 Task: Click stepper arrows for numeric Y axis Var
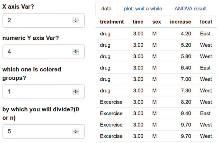click(x=76, y=52)
